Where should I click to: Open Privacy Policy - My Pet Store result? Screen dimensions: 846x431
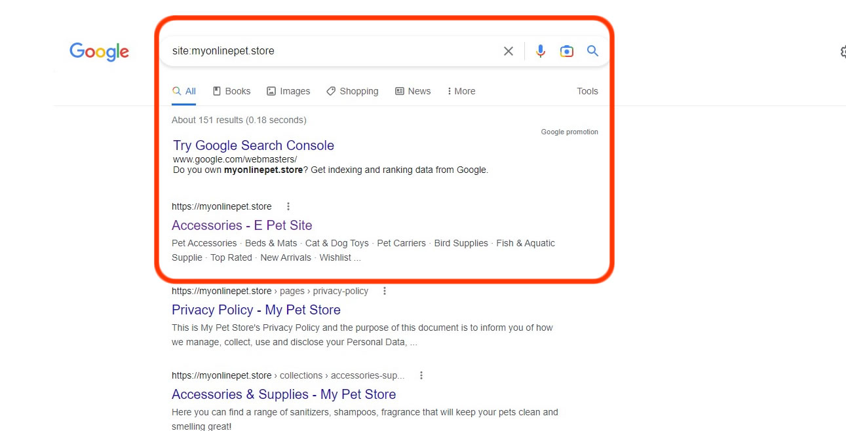pos(256,310)
